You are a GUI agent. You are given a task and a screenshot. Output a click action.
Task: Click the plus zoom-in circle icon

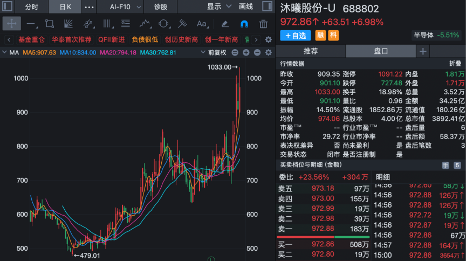pyautogui.click(x=246, y=53)
